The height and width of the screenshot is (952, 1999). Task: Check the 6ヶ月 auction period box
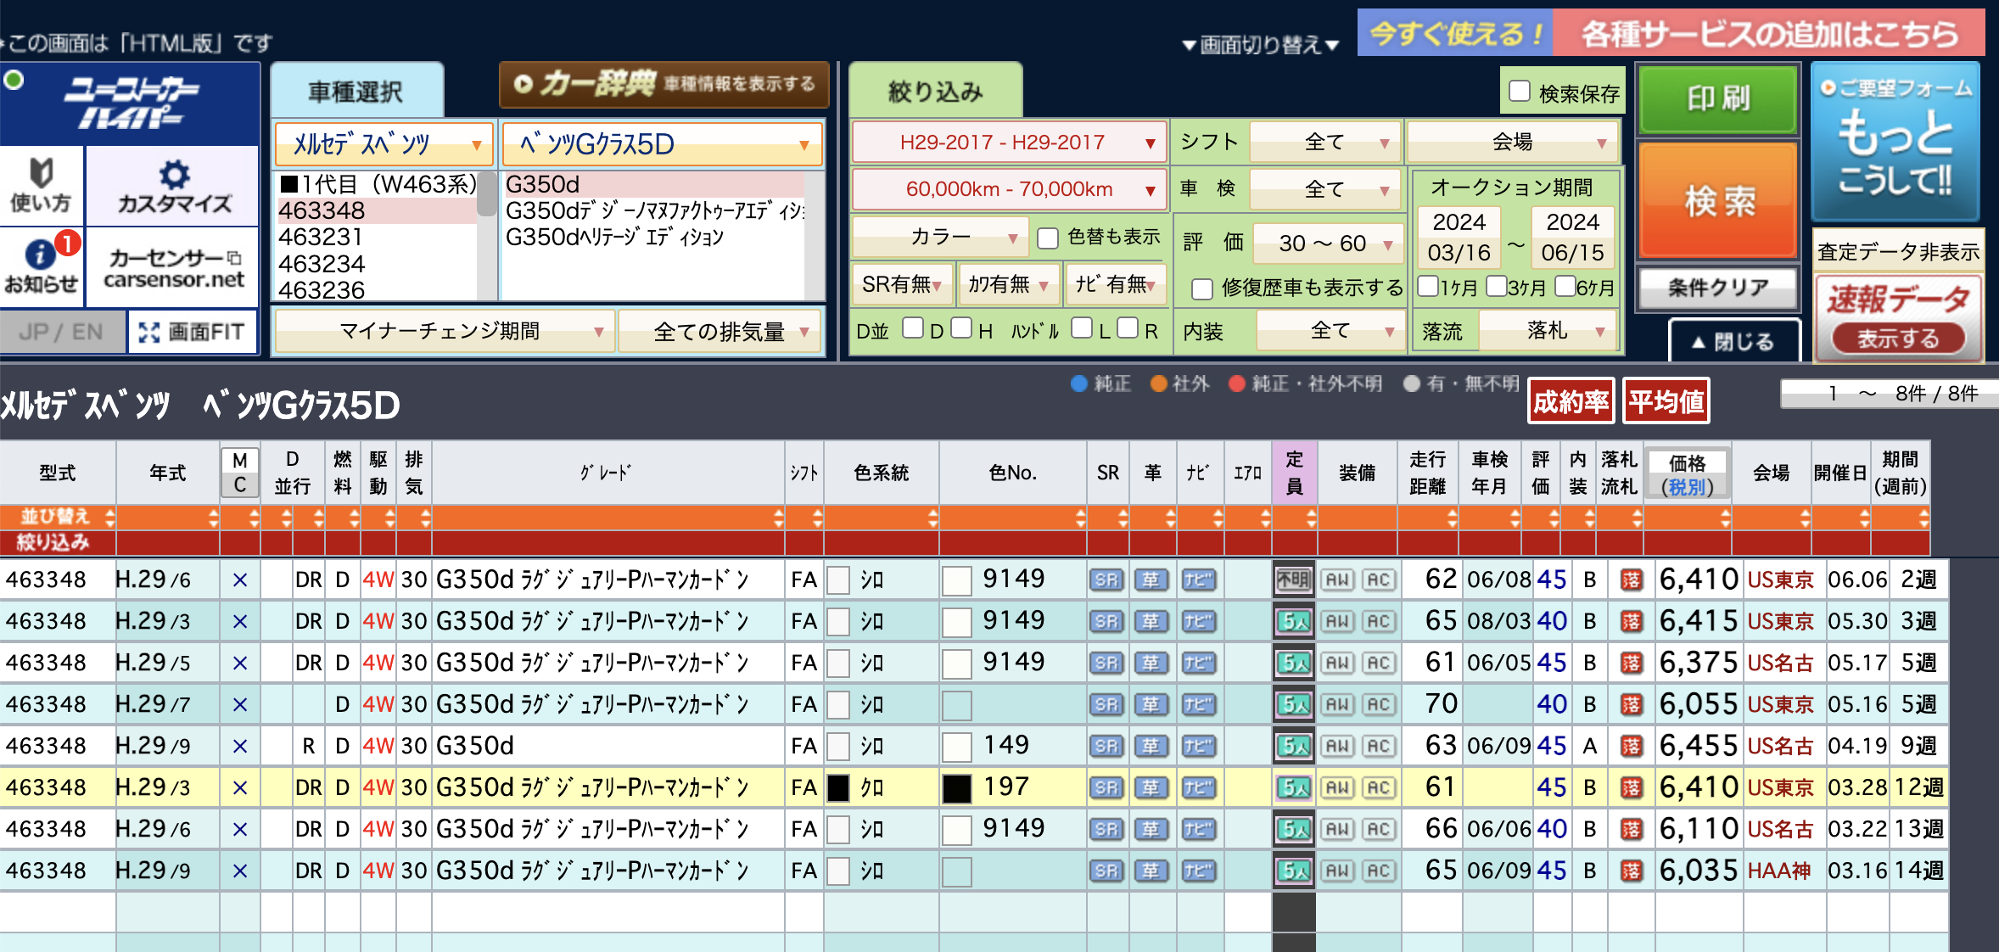1565,286
